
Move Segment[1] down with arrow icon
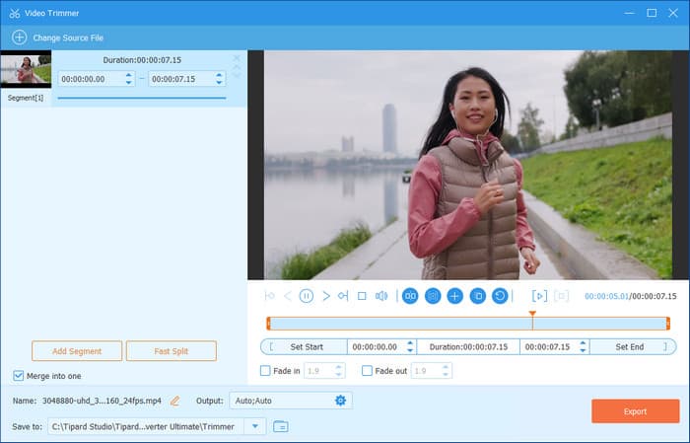[x=237, y=75]
